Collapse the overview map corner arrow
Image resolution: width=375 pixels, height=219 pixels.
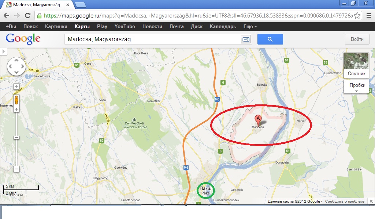click(371, 201)
